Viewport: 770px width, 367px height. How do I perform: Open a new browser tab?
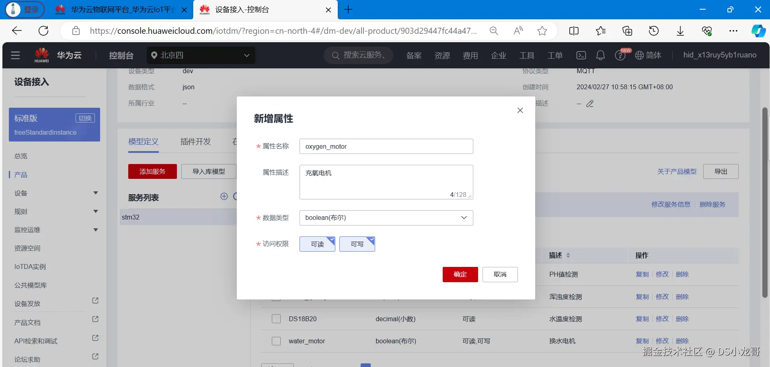(348, 10)
